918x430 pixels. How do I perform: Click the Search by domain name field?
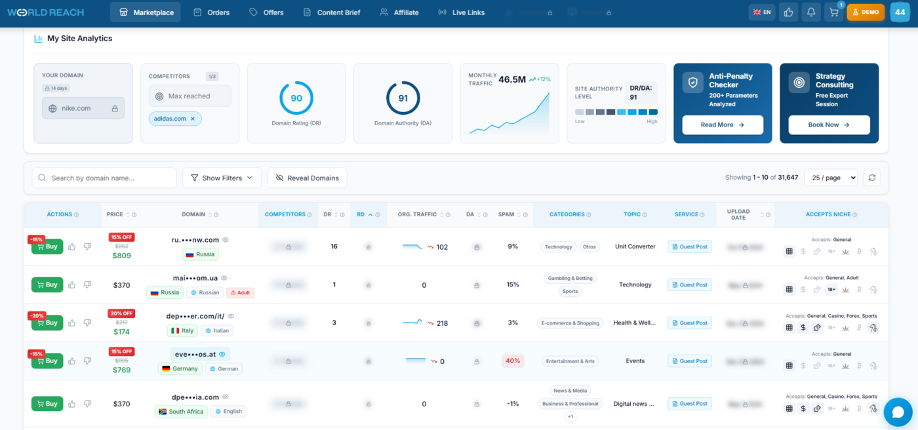[x=104, y=178]
